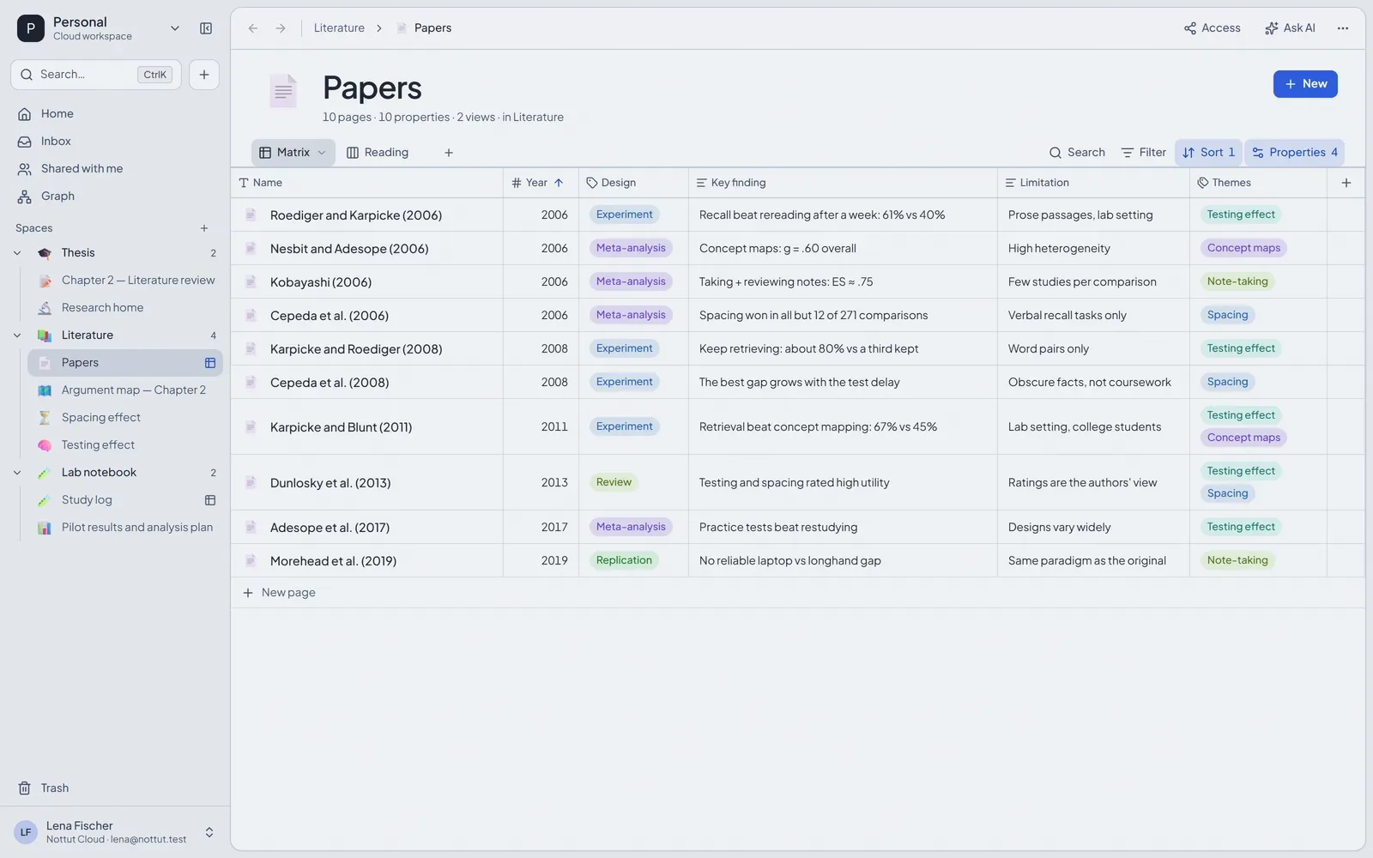Viewport: 1373px width, 858px height.
Task: Open Nesbit and Adesope (2006) row
Action: pyautogui.click(x=349, y=249)
